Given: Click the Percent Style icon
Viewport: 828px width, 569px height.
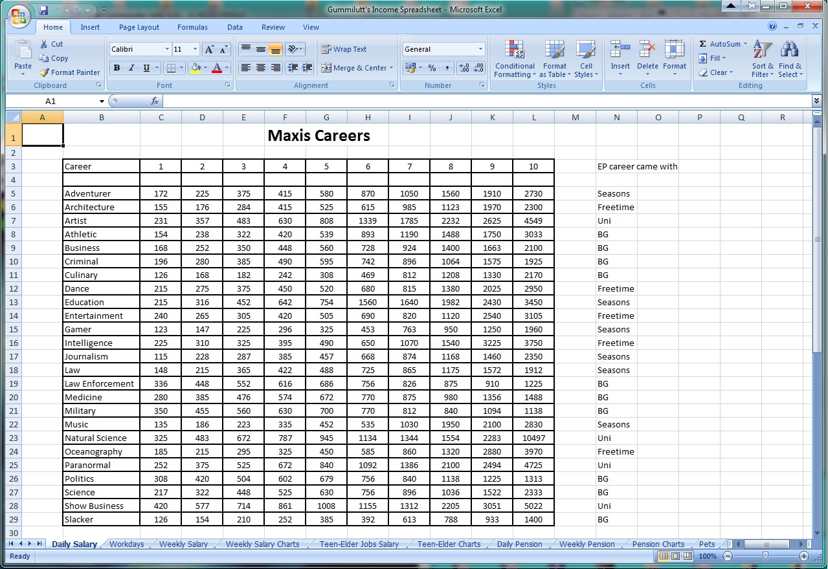Looking at the screenshot, I should [432, 68].
